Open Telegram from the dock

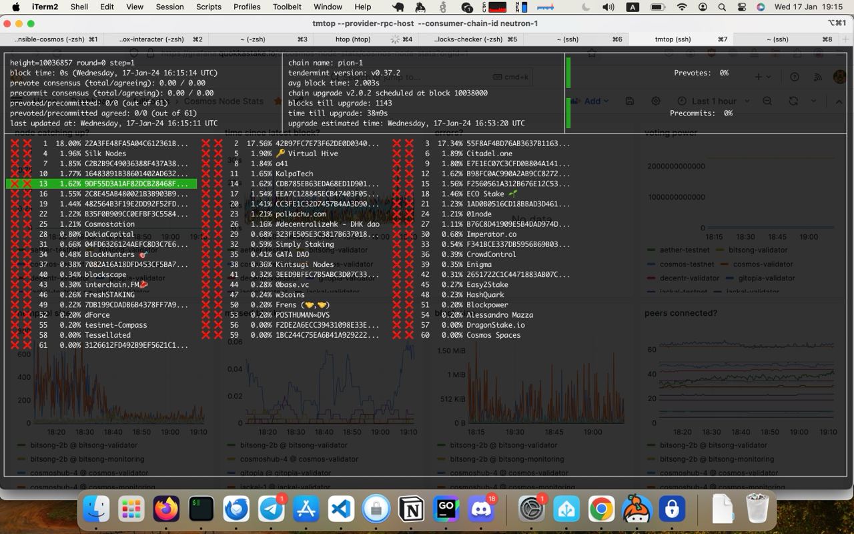[271, 509]
